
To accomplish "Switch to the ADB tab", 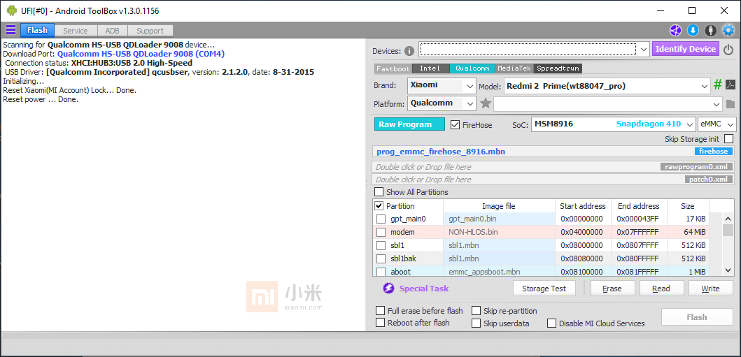I will click(x=113, y=31).
